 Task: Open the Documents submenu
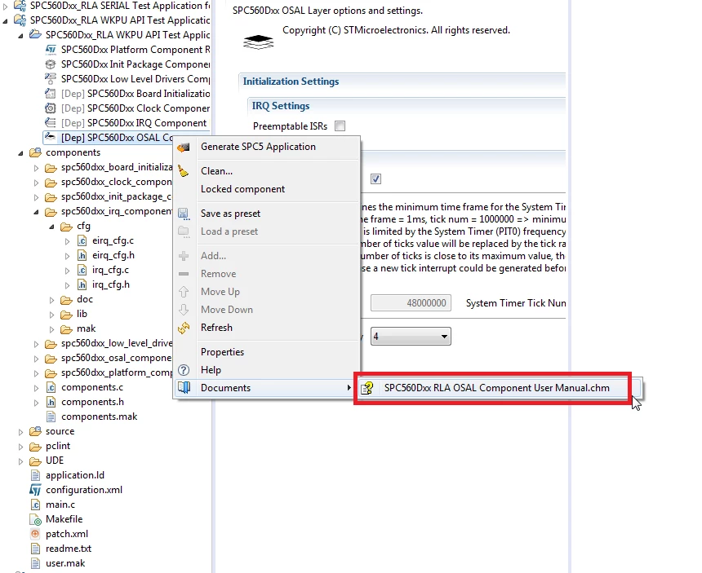tap(266, 388)
